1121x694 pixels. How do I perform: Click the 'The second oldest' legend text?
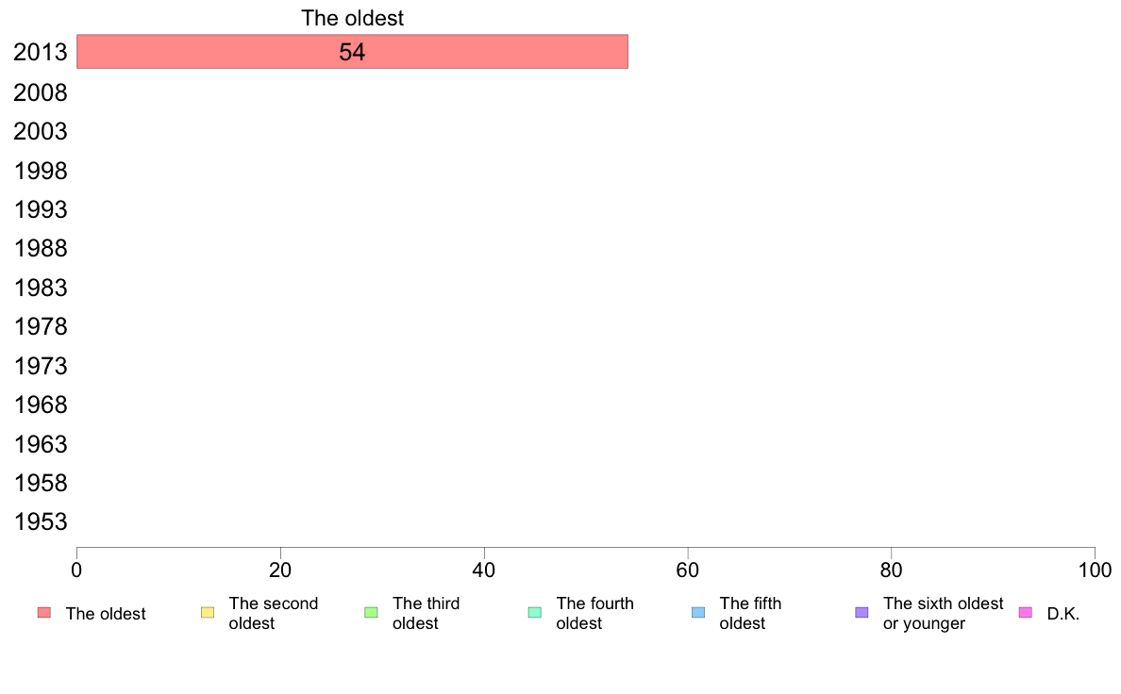click(273, 613)
